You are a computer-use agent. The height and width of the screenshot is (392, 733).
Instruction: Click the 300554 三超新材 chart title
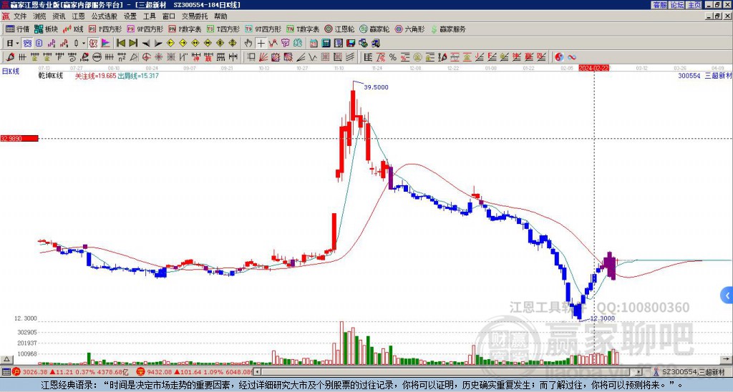[x=704, y=76]
